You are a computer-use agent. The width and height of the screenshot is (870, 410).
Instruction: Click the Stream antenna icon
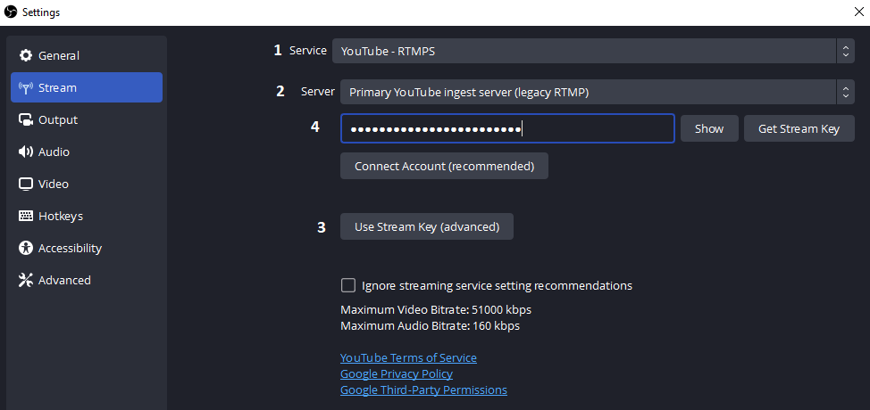click(26, 88)
